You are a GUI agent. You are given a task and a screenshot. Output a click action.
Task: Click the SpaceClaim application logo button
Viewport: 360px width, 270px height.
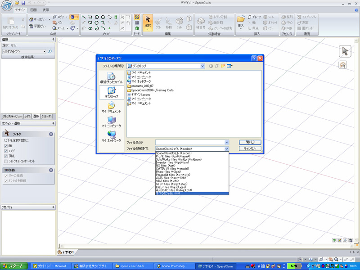[6, 5]
